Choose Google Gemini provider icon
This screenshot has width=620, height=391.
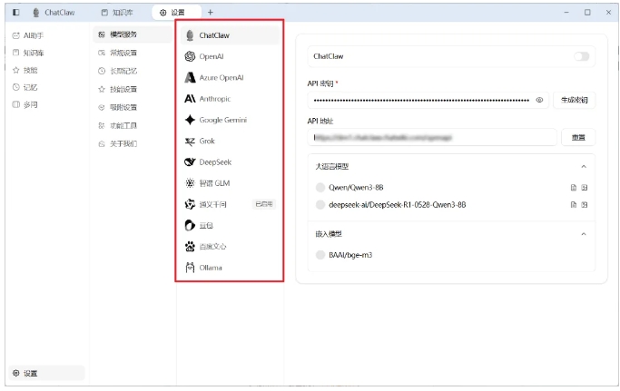[x=190, y=120]
